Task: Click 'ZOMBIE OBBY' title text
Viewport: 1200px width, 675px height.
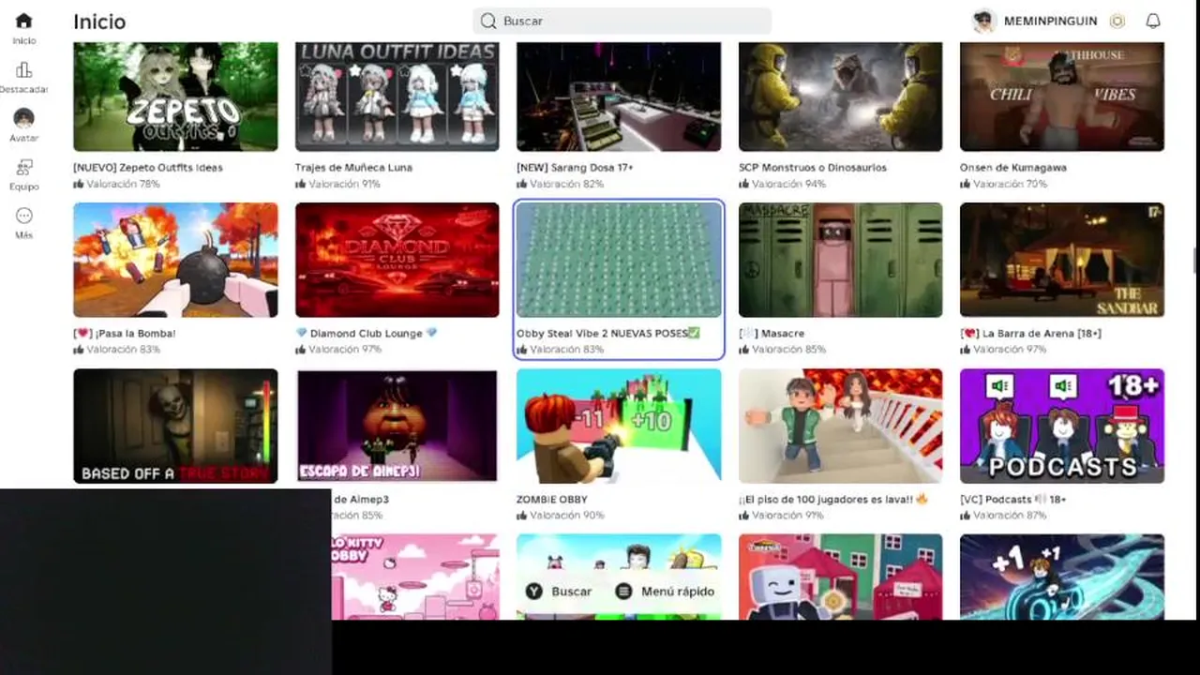Action: [x=552, y=500]
